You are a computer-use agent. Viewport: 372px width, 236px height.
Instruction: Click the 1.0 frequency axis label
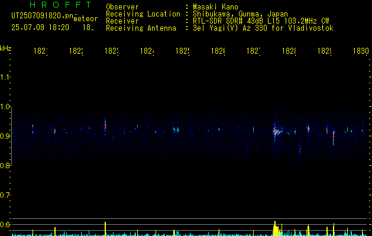point(5,107)
